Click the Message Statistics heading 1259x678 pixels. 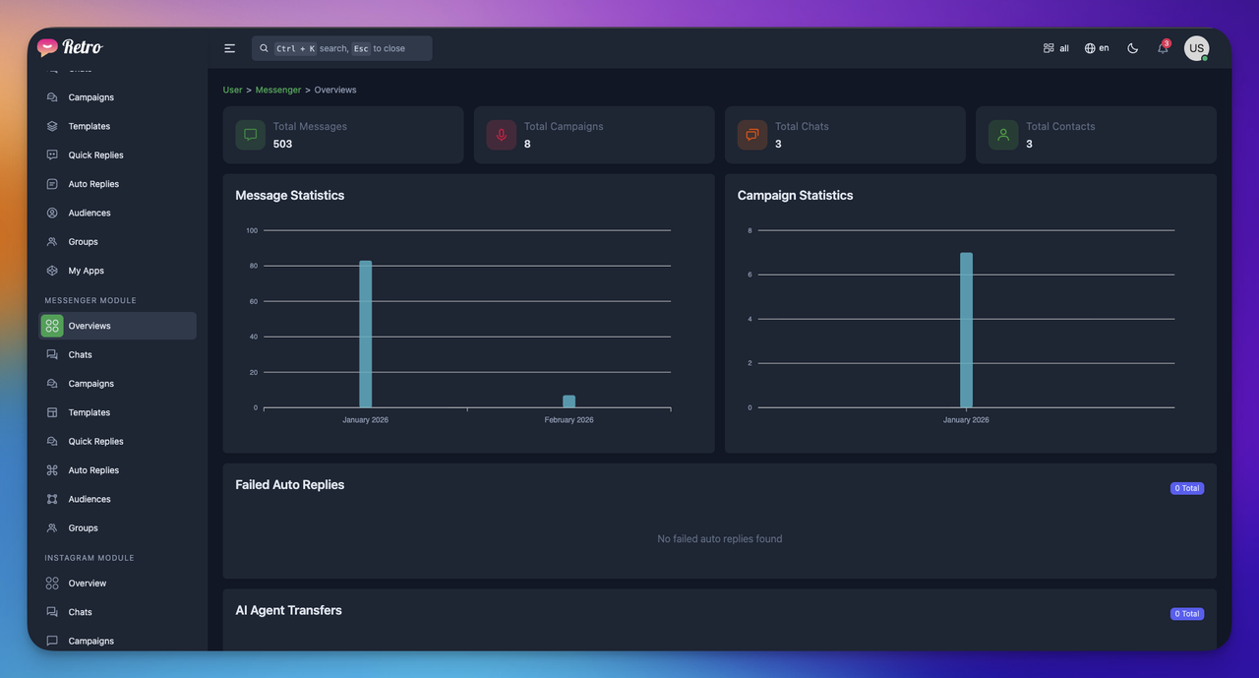[x=290, y=195]
